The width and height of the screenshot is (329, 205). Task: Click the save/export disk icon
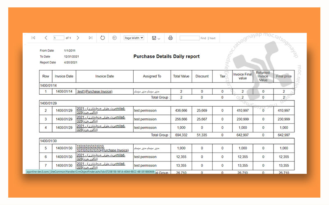154,38
